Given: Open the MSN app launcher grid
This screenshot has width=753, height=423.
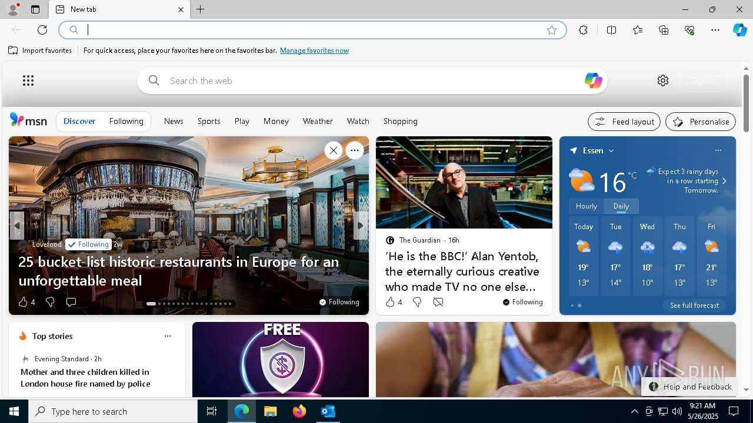Looking at the screenshot, I should 28,80.
